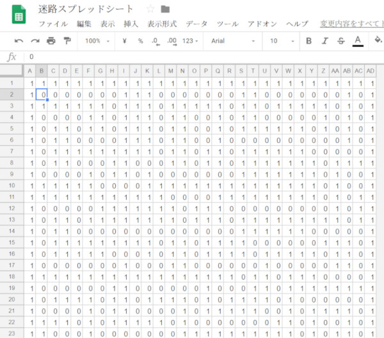The height and width of the screenshot is (338, 384).
Task: Select all cells with corner button
Action: click(12, 70)
